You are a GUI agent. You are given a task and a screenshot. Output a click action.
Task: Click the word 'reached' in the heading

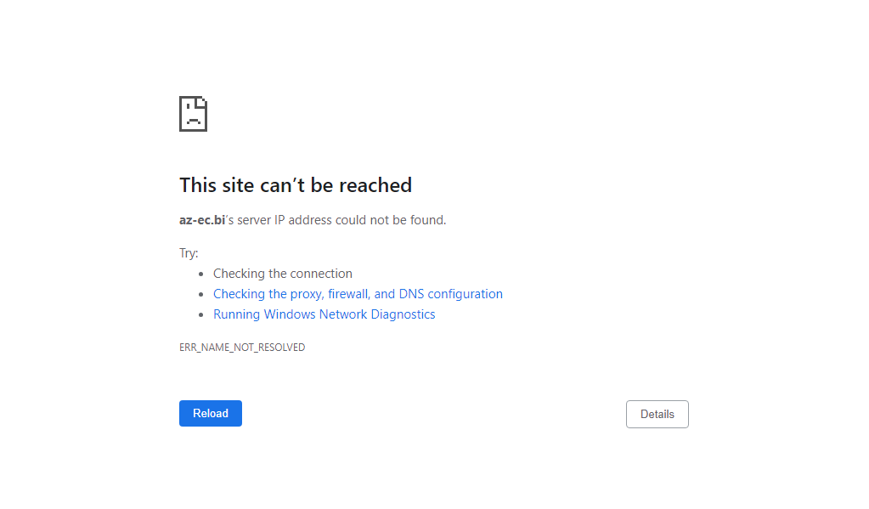[375, 185]
